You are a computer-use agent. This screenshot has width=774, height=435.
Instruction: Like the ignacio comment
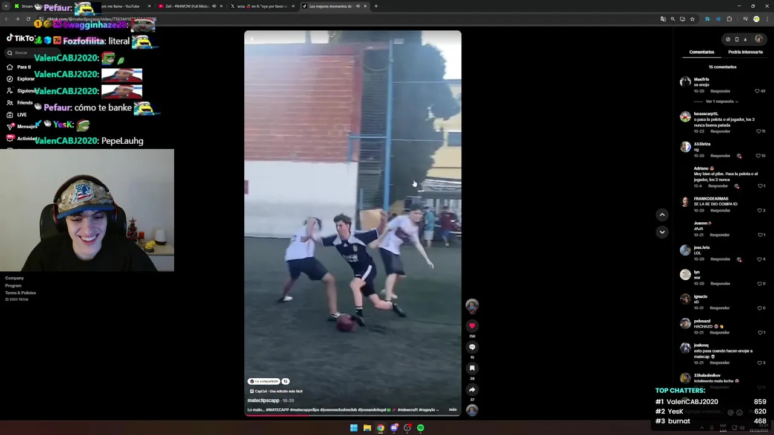pyautogui.click(x=759, y=308)
